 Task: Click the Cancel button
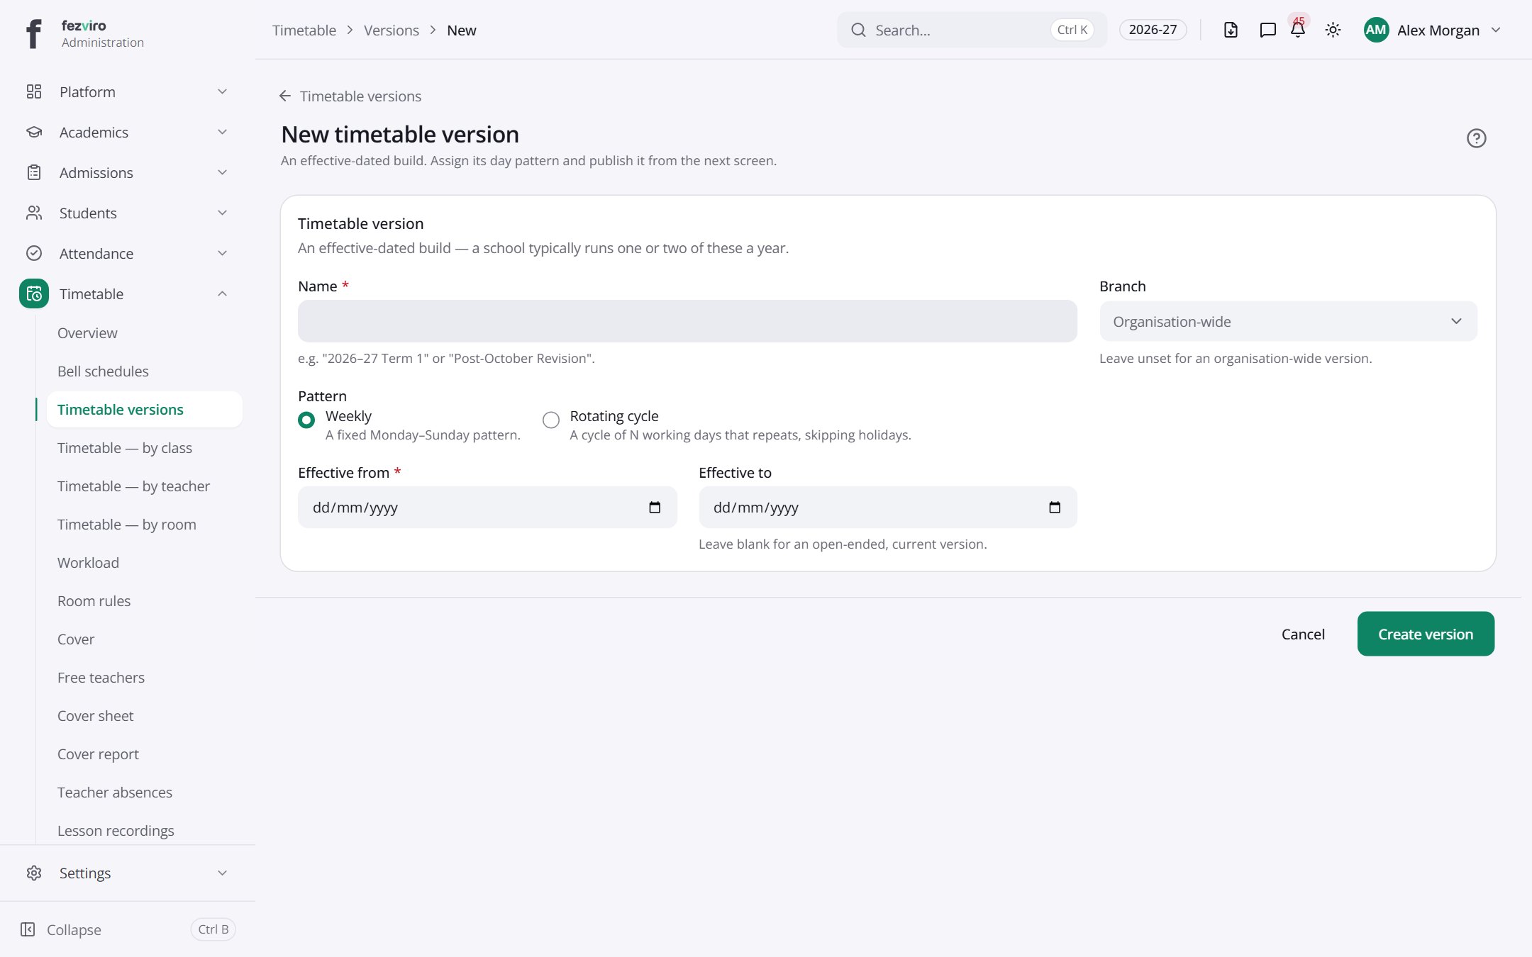(x=1303, y=634)
